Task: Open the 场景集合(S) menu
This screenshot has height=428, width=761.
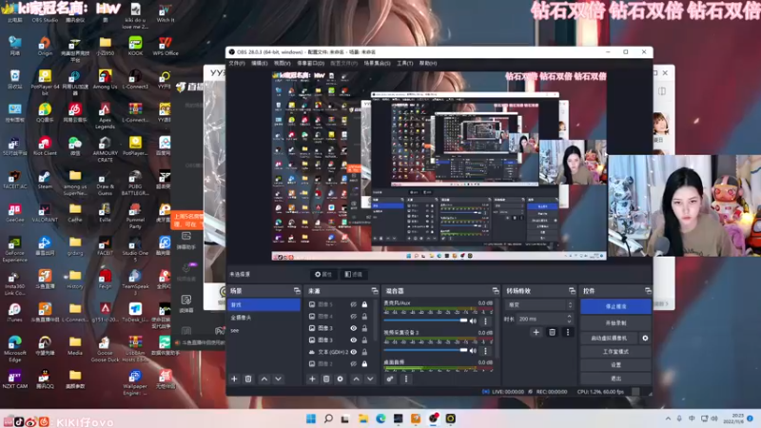Action: pyautogui.click(x=377, y=63)
